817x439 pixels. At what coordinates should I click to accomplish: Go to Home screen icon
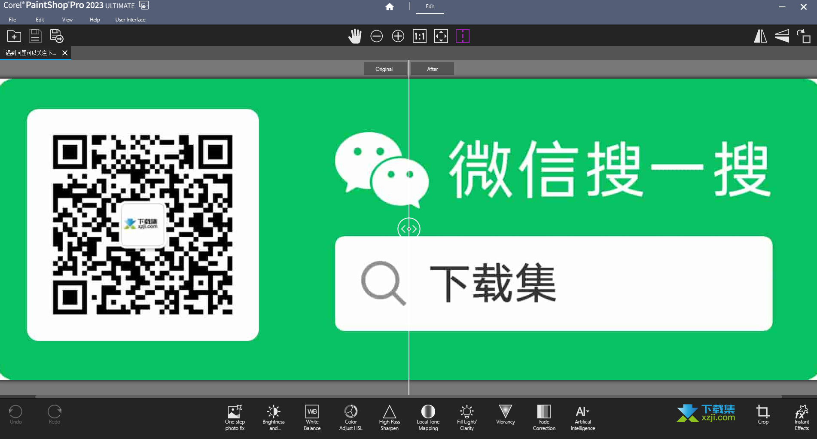390,6
